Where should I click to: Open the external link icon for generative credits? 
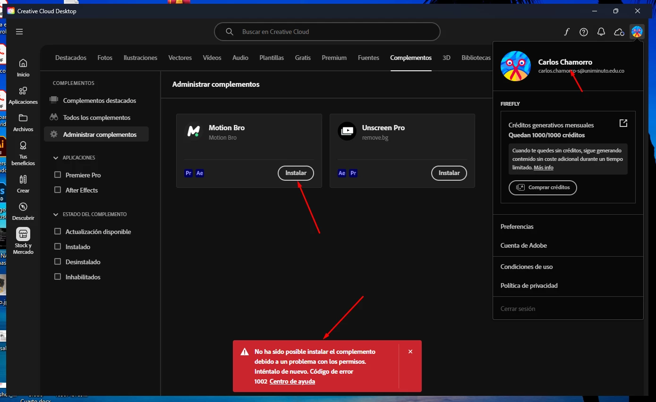623,123
